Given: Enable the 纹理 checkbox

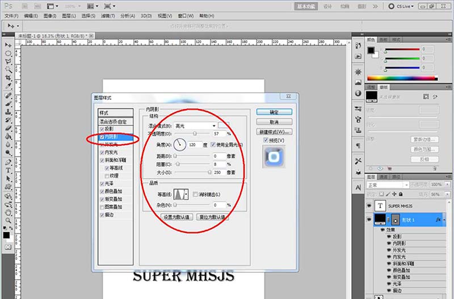Looking at the screenshot, I should point(107,176).
